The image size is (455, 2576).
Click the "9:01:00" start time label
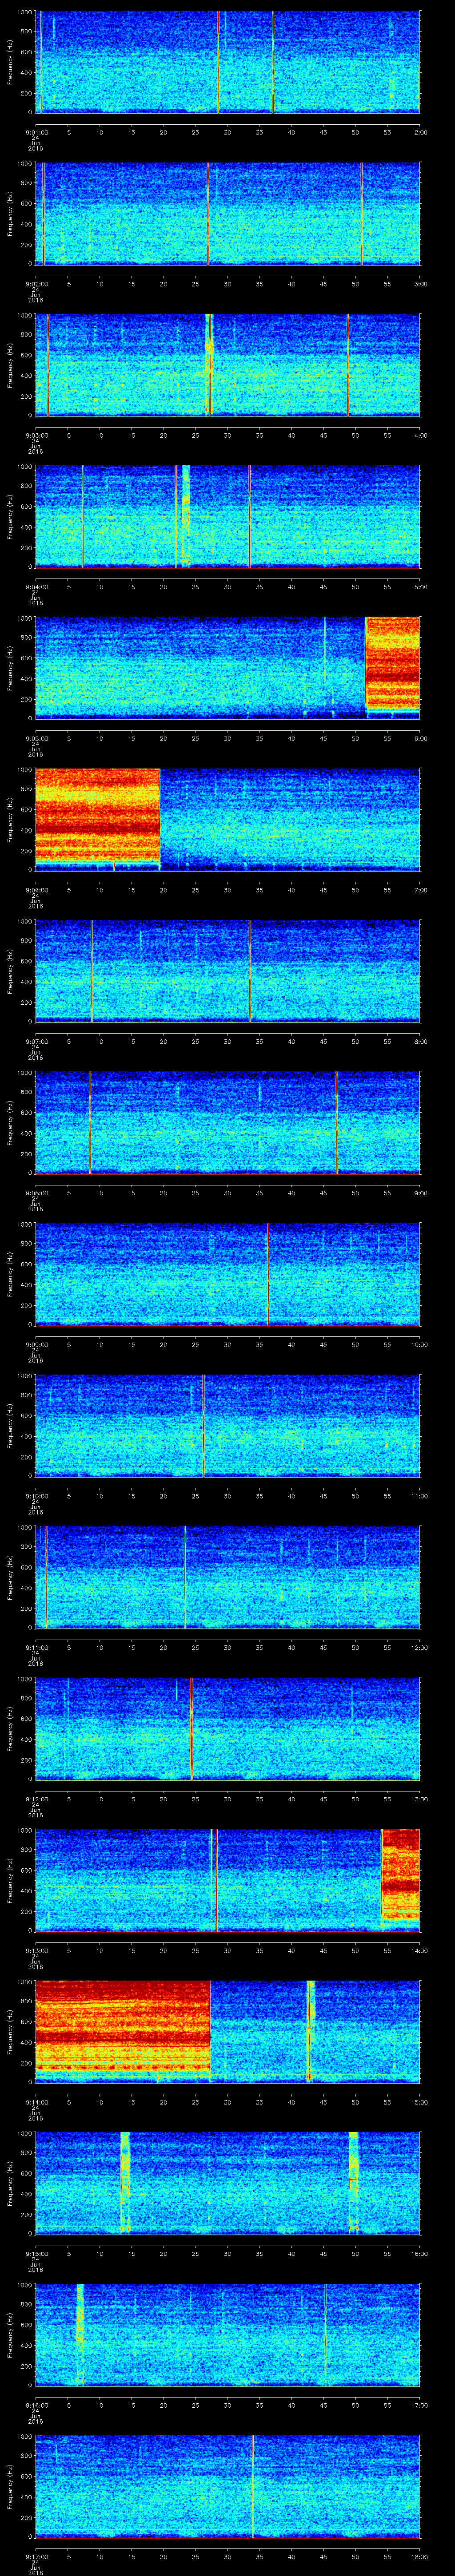pos(35,132)
